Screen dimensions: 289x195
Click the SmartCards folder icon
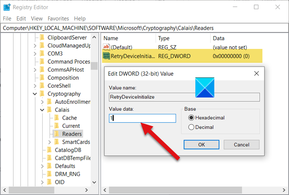(57, 142)
